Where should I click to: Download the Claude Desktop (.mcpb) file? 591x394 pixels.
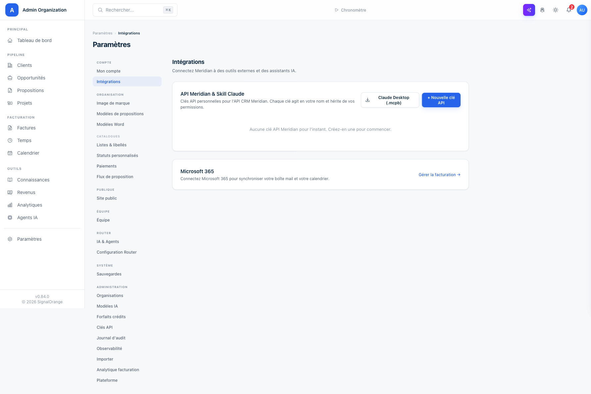pyautogui.click(x=390, y=100)
